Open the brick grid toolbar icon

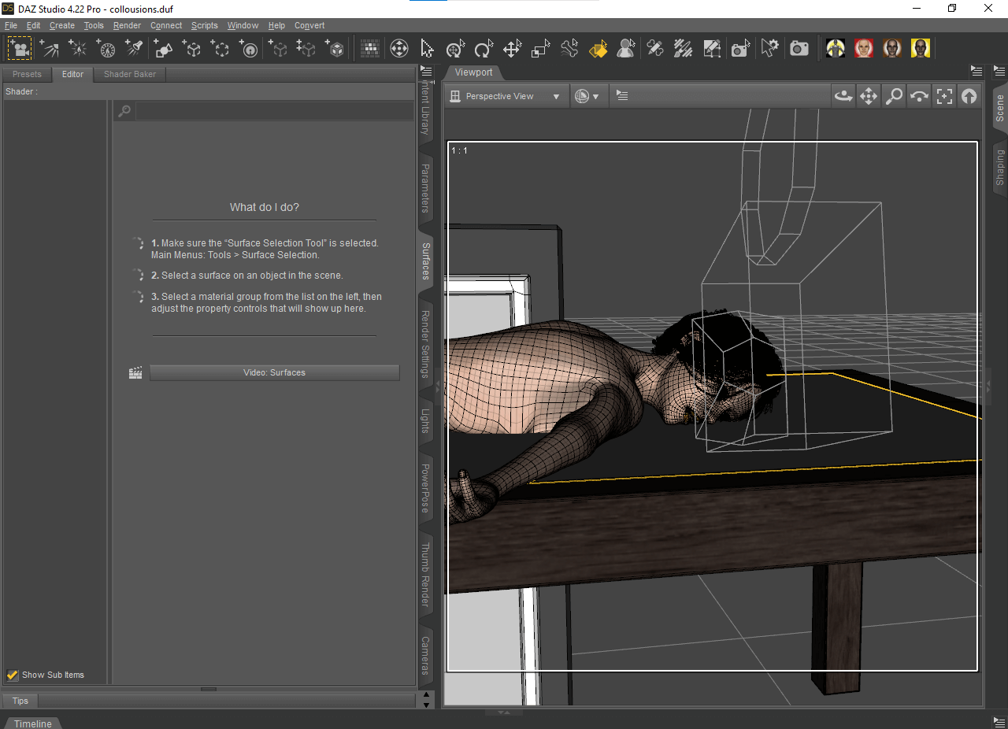[x=370, y=49]
